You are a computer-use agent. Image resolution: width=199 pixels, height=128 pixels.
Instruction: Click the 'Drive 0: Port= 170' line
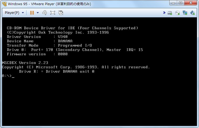pyautogui.click(x=75, y=50)
